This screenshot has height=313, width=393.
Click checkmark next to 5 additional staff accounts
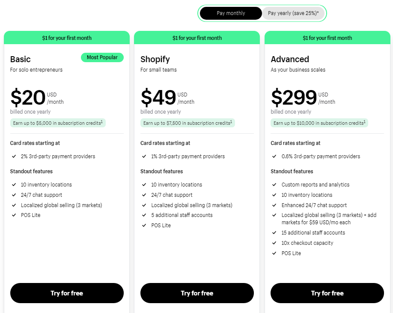tap(144, 215)
